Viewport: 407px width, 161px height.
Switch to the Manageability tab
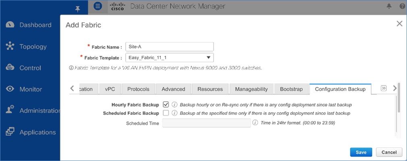pyautogui.click(x=251, y=89)
